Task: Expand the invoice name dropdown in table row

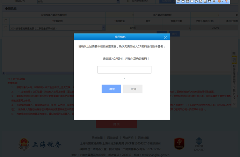Action: tap(103, 28)
